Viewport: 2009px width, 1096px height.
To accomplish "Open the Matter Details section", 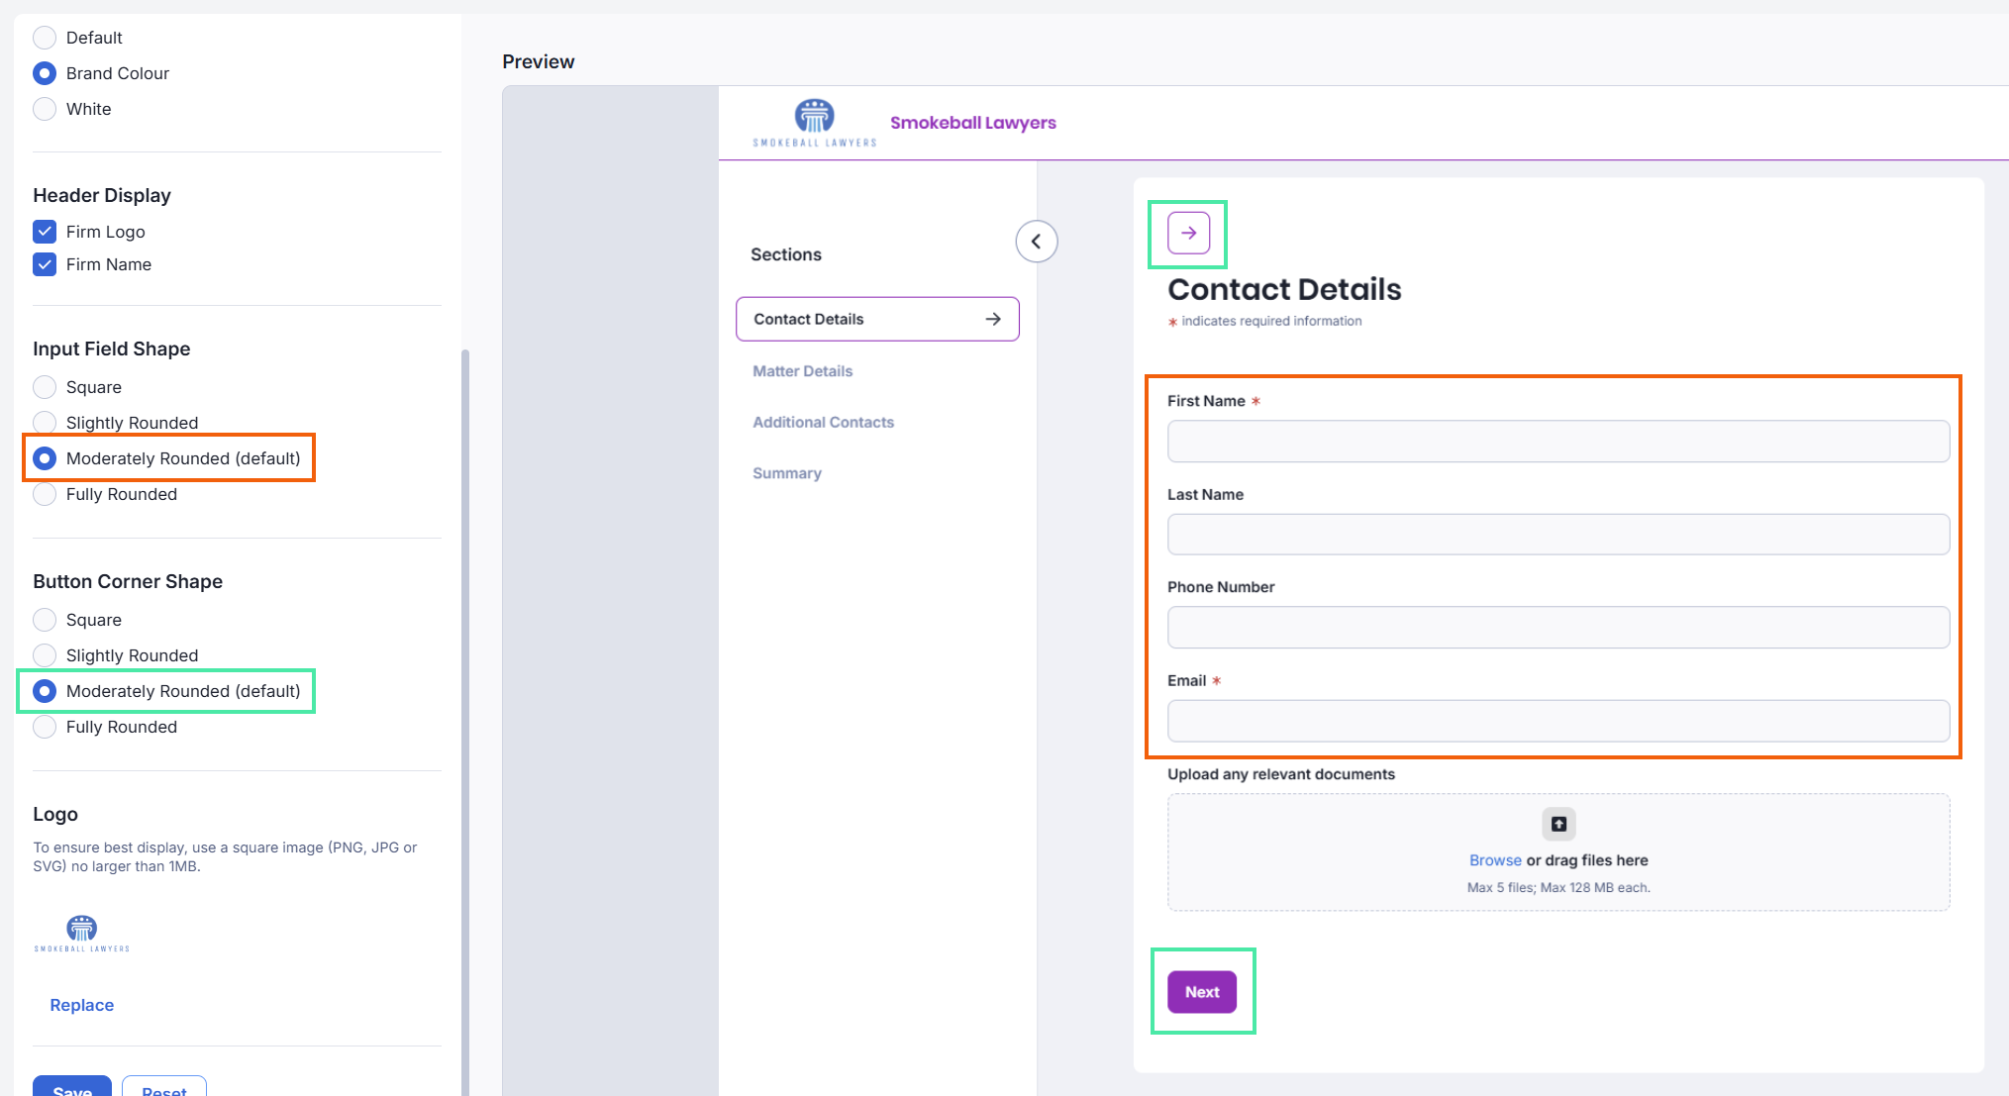I will click(x=802, y=371).
